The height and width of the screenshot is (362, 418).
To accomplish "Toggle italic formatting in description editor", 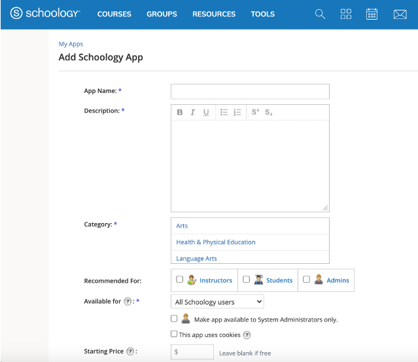I will pos(192,113).
